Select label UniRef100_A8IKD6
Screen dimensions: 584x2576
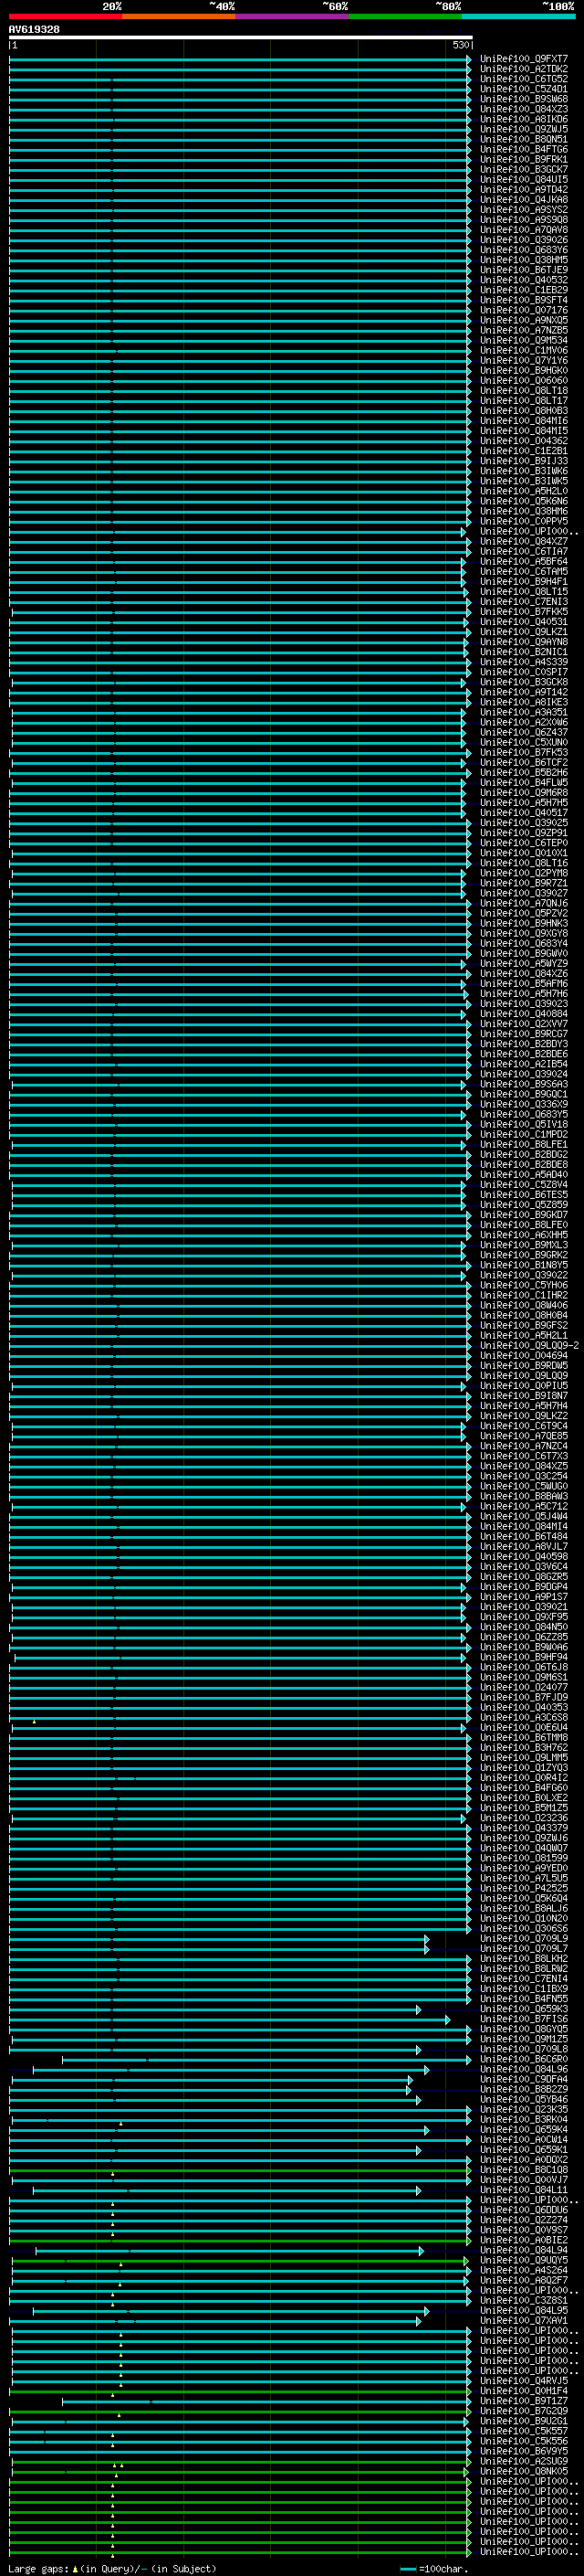pos(524,119)
